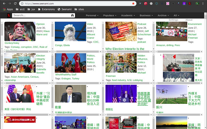The image size is (207, 129).
Task: Open Chrome three-dot menu
Action: coord(203,4)
